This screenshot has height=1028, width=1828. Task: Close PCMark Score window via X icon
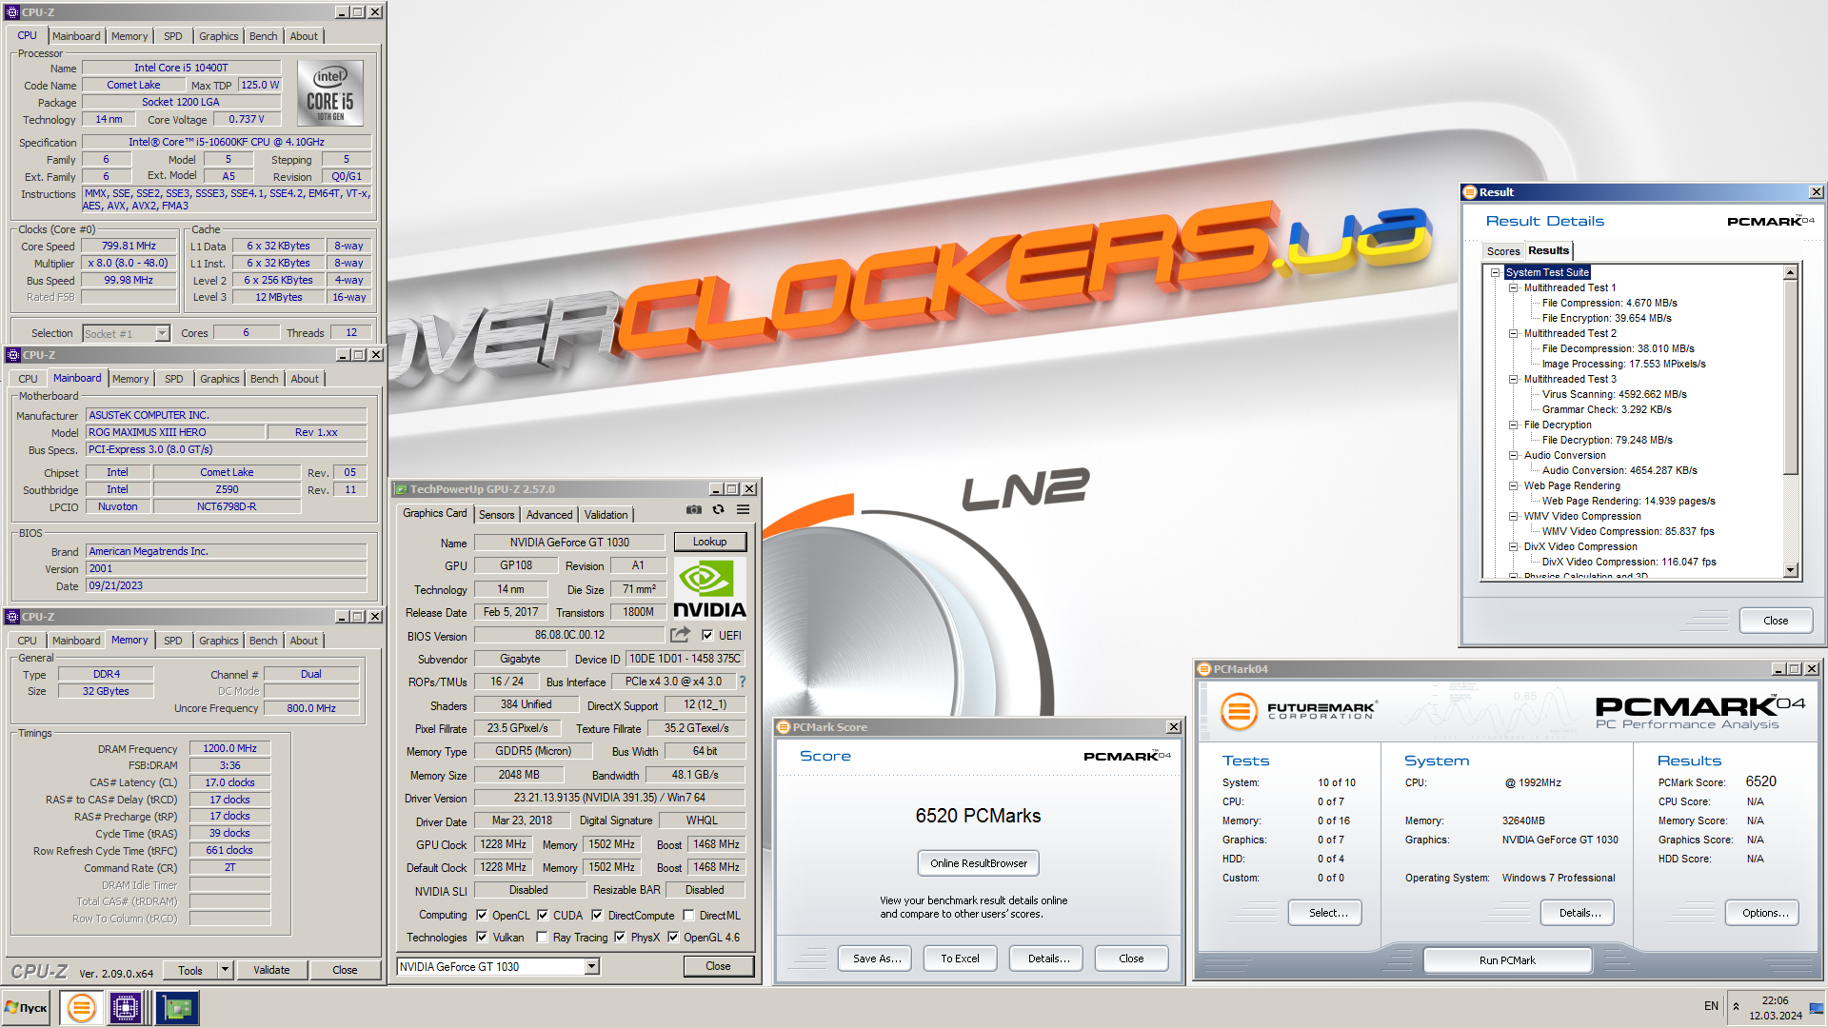1174,727
